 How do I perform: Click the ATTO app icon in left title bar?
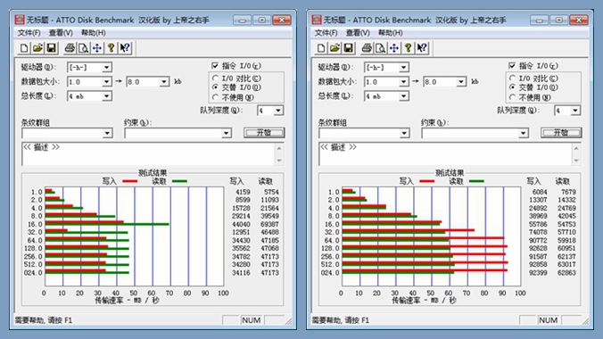[20, 20]
